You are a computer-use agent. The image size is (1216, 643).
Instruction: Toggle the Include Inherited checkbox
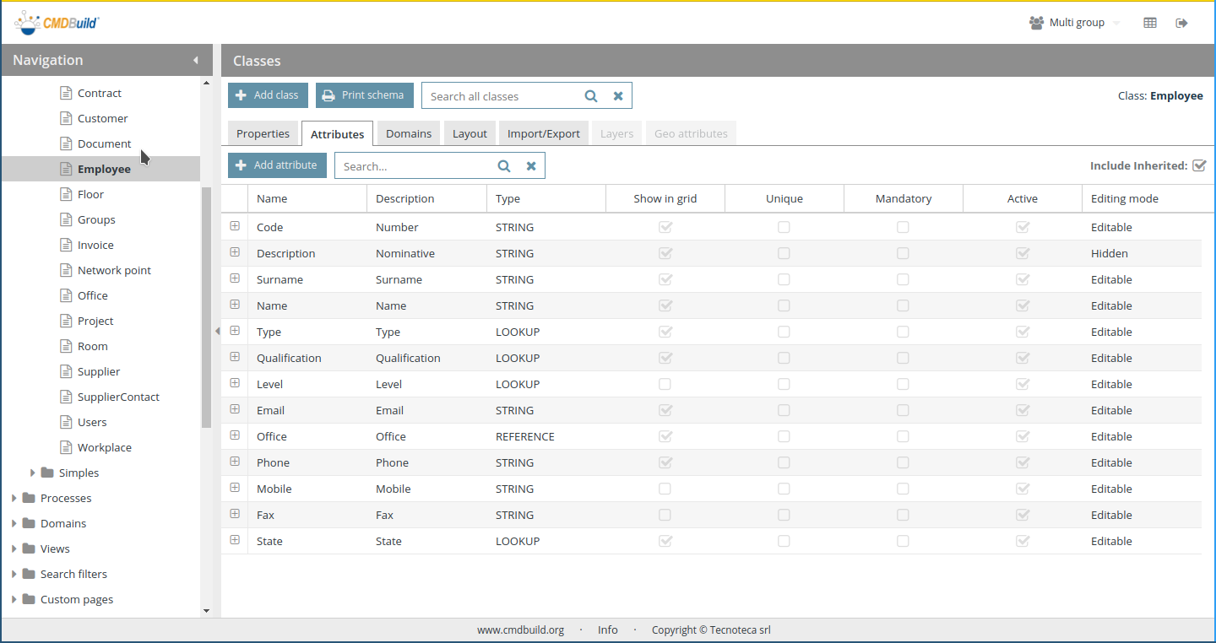[1198, 165]
